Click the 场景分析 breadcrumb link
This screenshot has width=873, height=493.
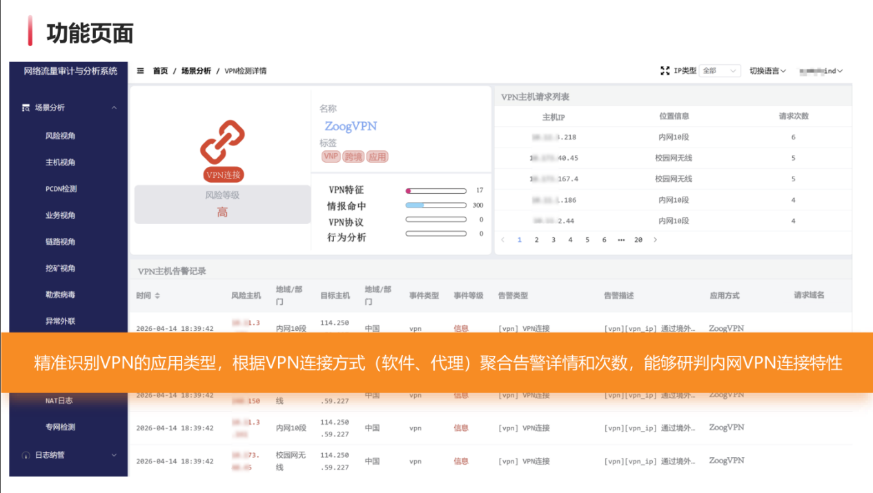pos(196,71)
